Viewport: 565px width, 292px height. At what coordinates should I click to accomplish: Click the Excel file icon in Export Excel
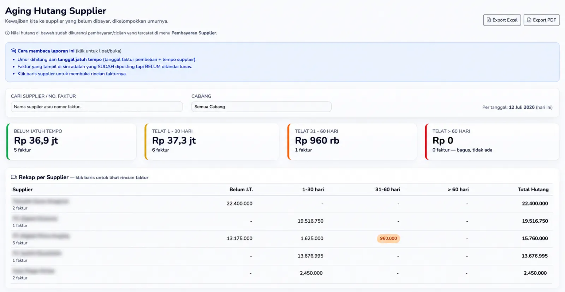(x=489, y=20)
